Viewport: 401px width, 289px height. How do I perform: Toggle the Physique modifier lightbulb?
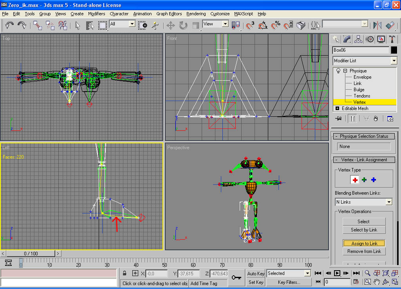[338, 71]
